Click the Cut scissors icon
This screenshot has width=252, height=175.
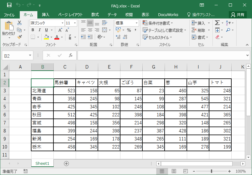pyautogui.click(x=19, y=23)
